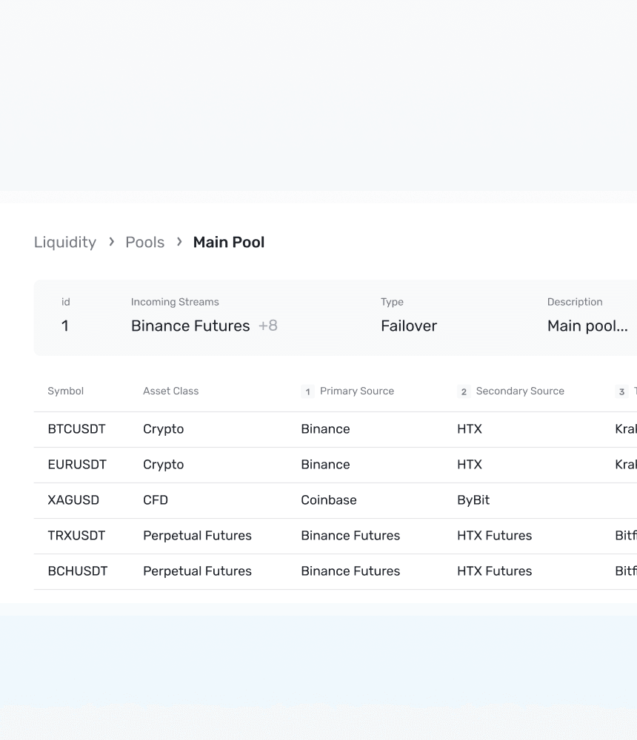Image resolution: width=637 pixels, height=740 pixels.
Task: Click HTX secondary source in EURUSDT row
Action: coord(470,465)
